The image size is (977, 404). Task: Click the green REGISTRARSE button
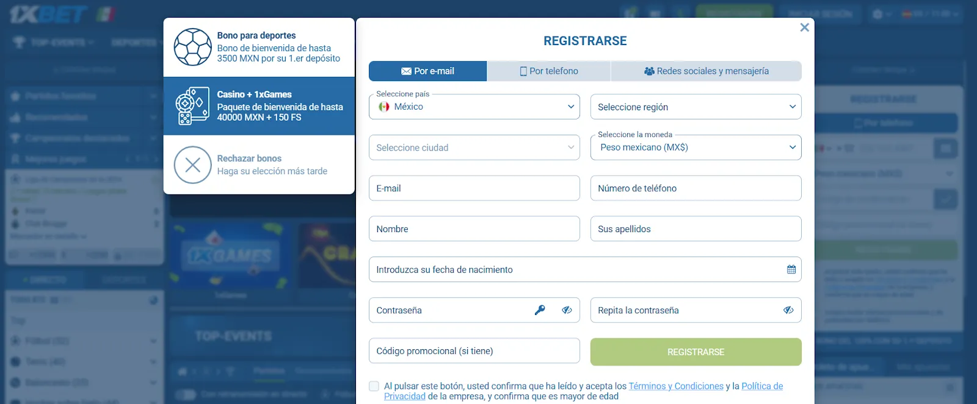pyautogui.click(x=696, y=352)
